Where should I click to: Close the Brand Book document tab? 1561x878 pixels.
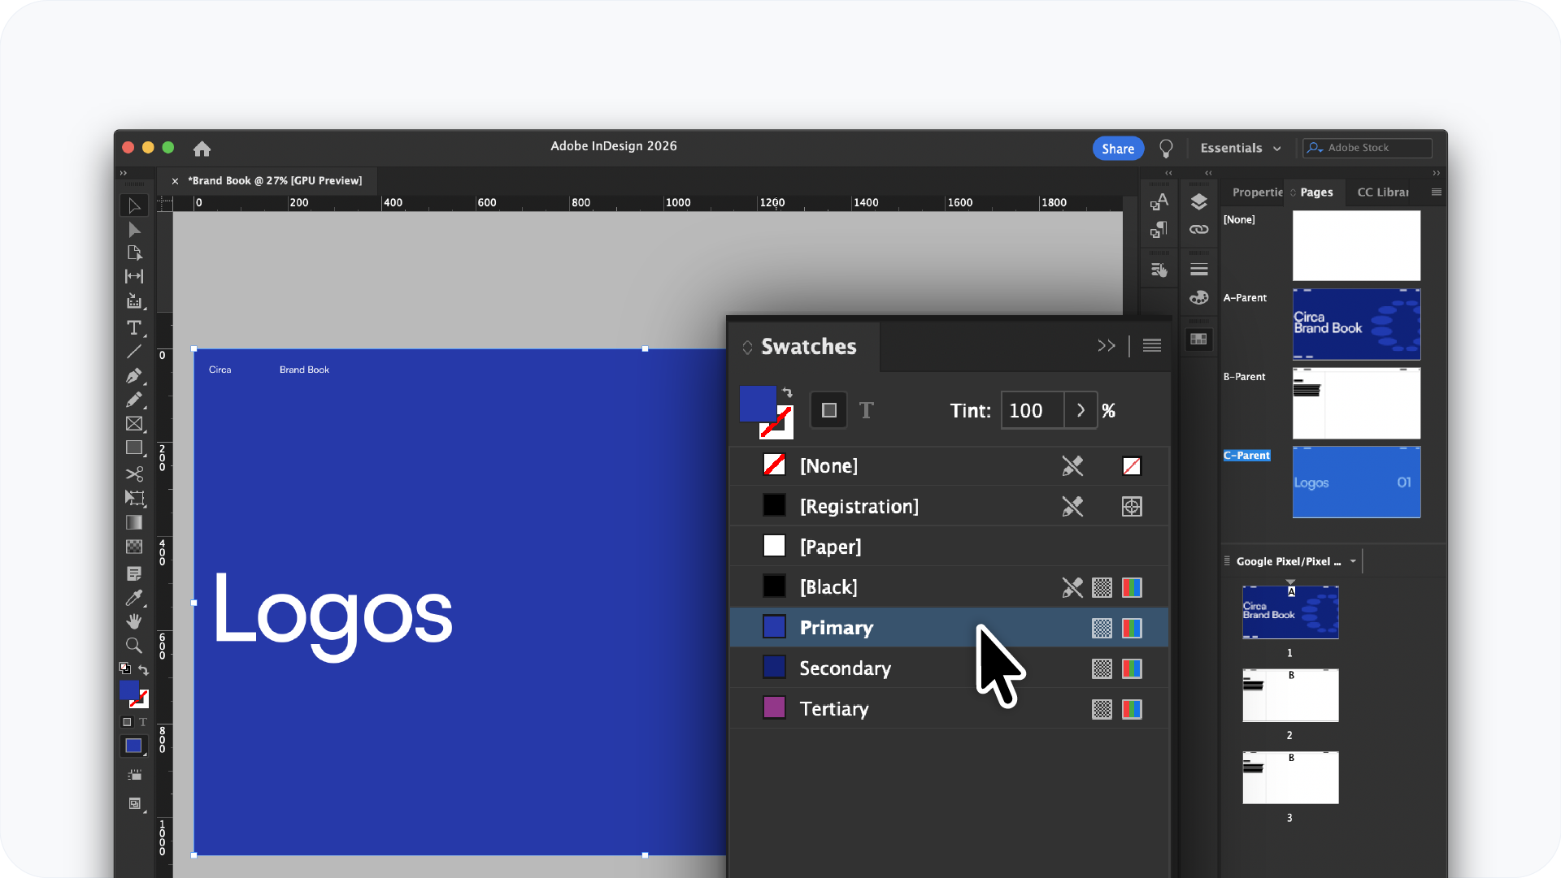175,181
